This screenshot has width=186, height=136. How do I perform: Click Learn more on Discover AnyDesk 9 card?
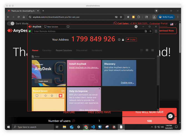pos(43,81)
